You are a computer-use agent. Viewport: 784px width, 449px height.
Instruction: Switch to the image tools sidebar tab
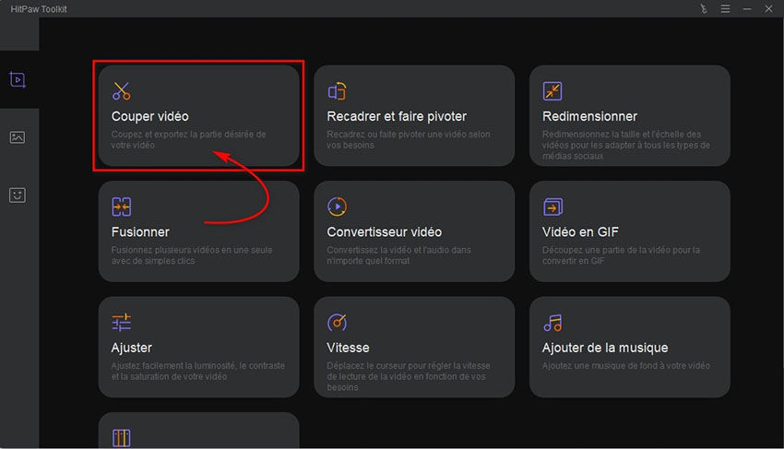tap(18, 137)
